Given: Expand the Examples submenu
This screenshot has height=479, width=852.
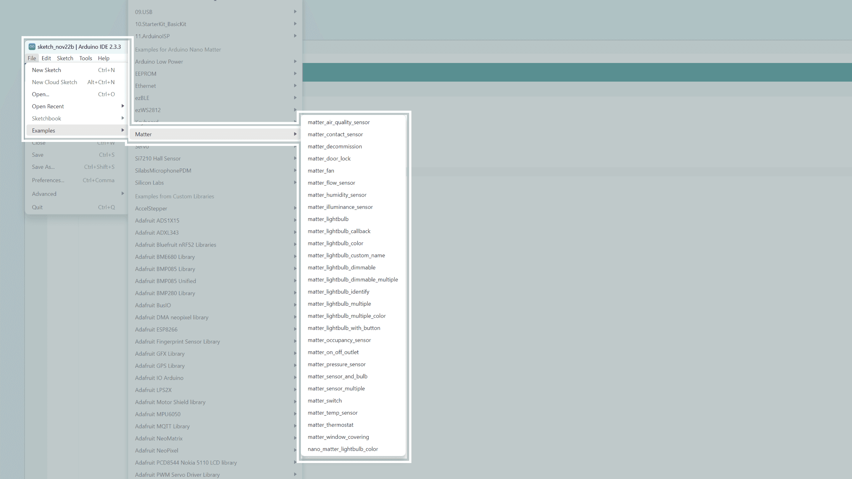Looking at the screenshot, I should click(43, 131).
